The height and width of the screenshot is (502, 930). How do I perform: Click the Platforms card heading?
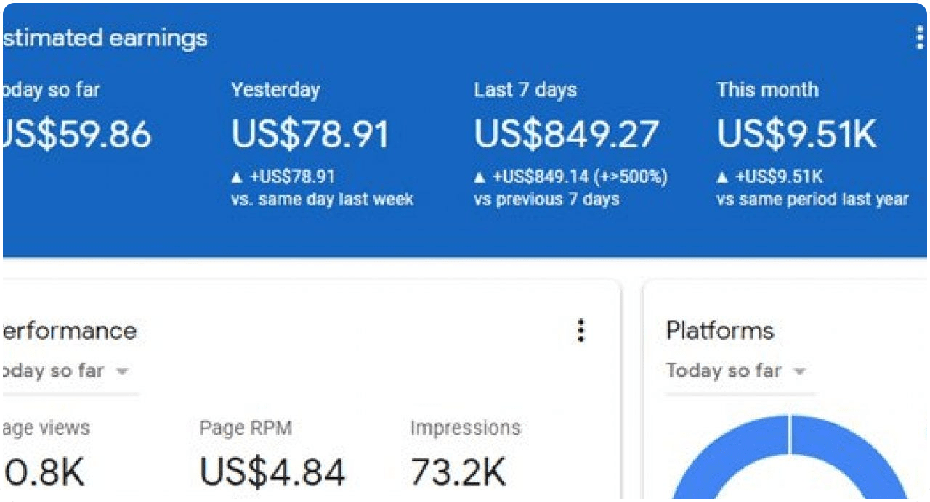pyautogui.click(x=720, y=331)
